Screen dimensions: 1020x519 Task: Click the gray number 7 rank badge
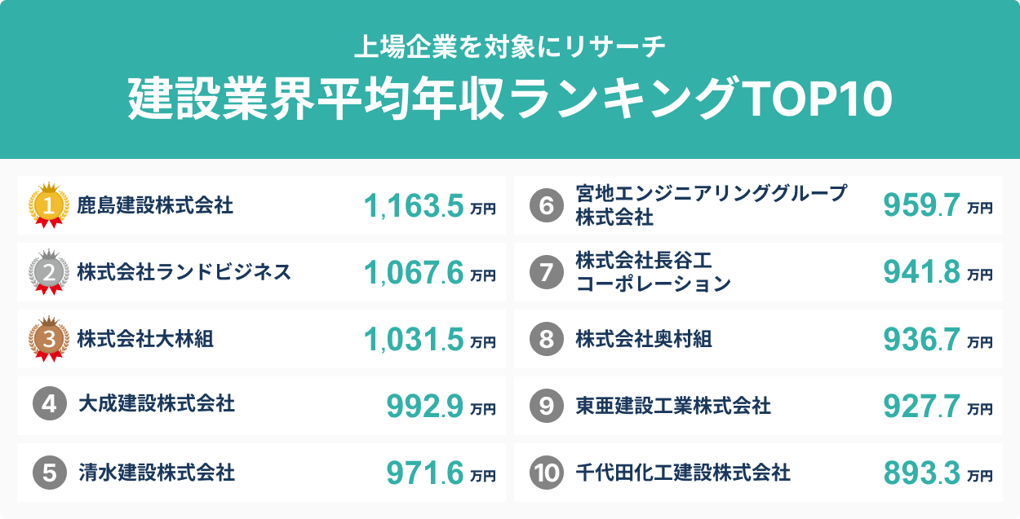[x=546, y=272]
